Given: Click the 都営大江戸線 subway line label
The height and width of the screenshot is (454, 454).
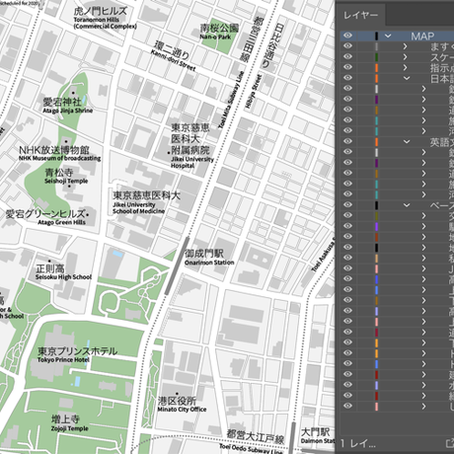Looking at the screenshot, I should [255, 437].
